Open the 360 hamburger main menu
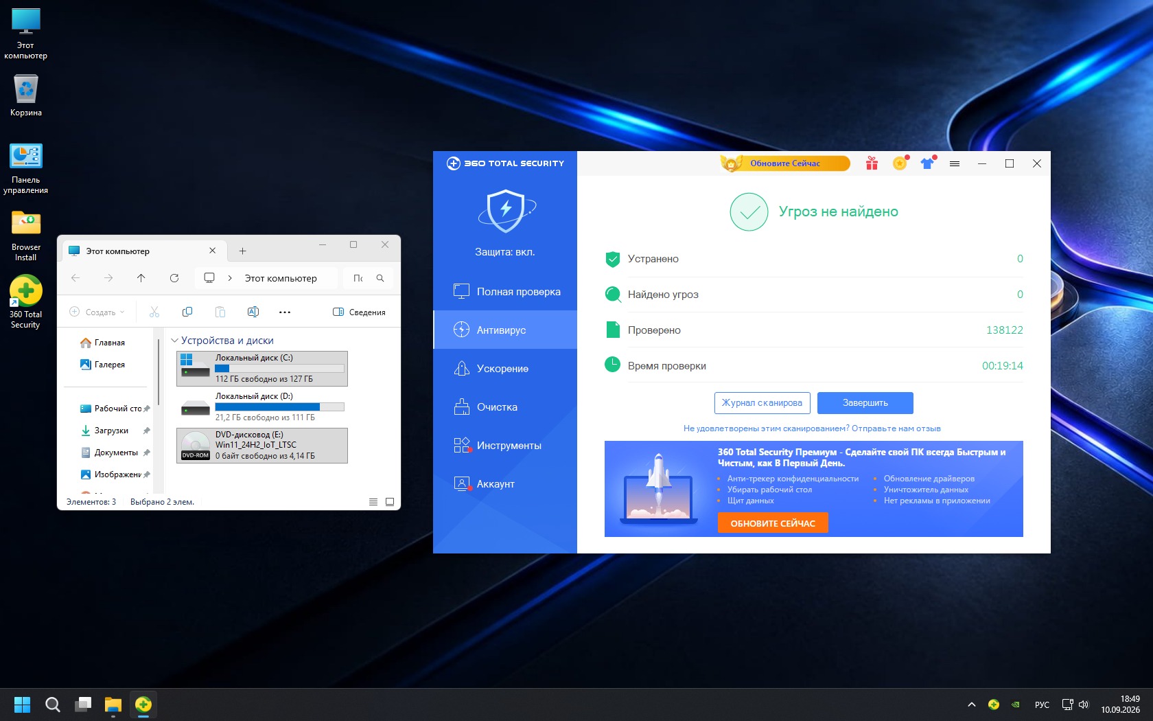The image size is (1153, 721). coord(955,163)
